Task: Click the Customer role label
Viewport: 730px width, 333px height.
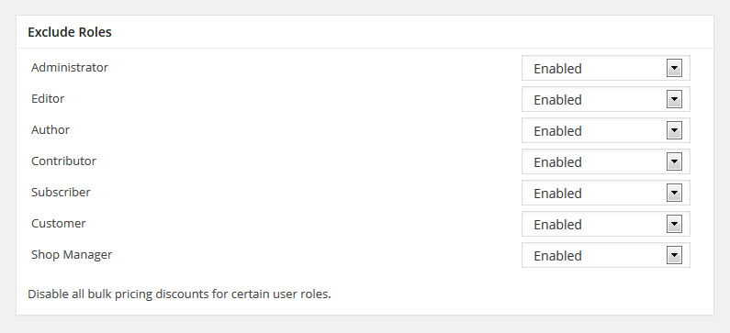Action: [59, 223]
